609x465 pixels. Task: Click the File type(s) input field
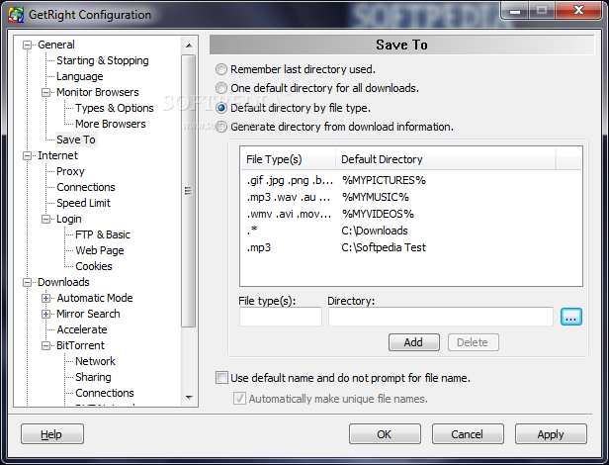coord(281,317)
